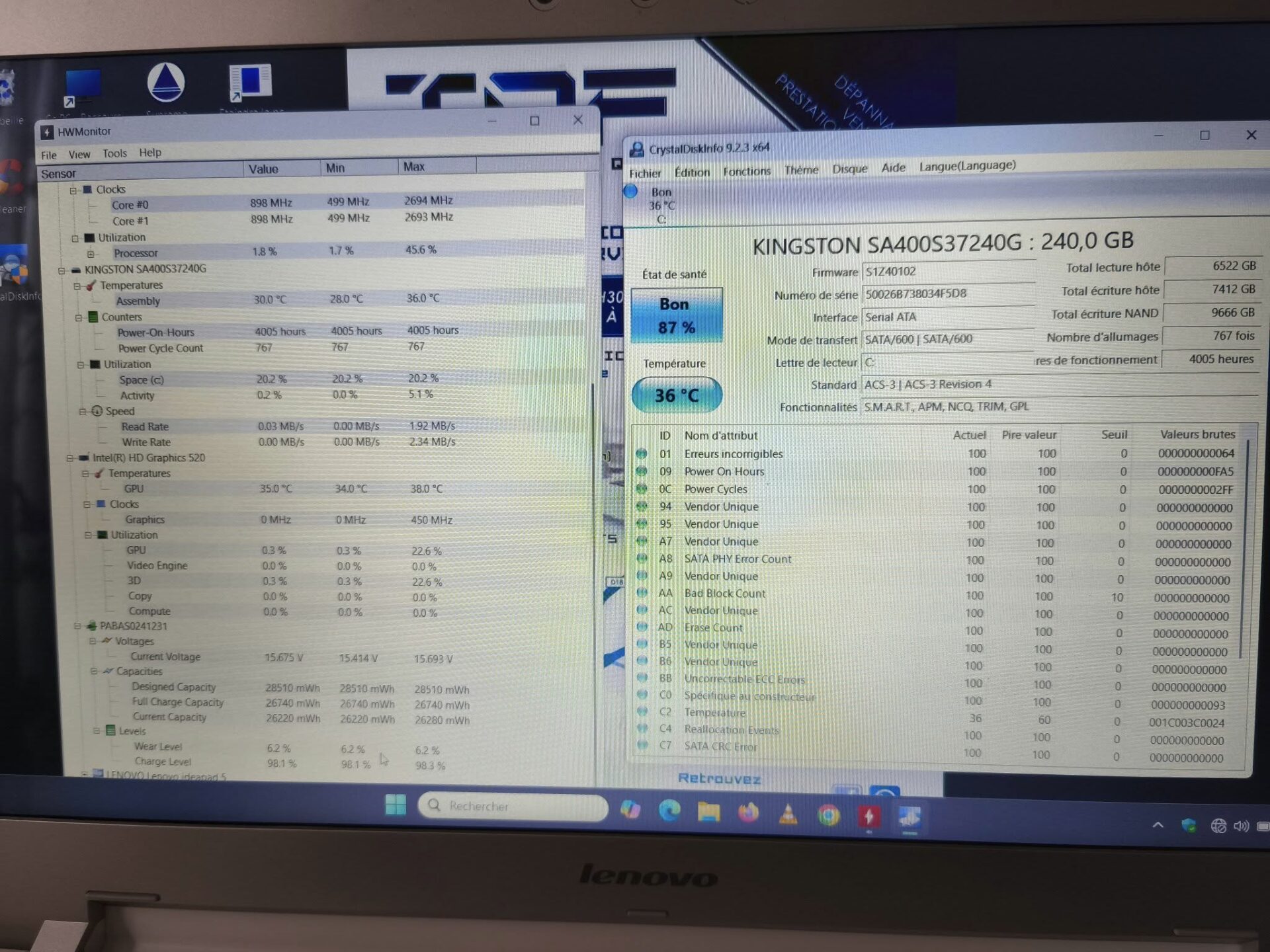1270x952 pixels.
Task: Collapse the Levels node
Action: [97, 731]
